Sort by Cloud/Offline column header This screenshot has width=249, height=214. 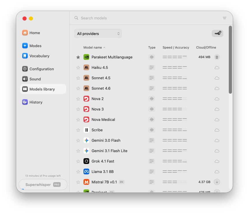click(206, 47)
